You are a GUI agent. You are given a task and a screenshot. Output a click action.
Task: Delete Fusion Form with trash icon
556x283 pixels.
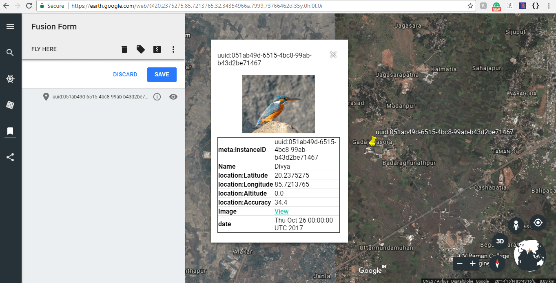coord(124,49)
